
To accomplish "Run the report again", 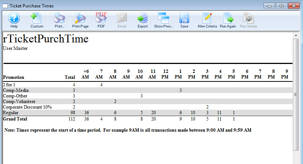I will tap(228, 18).
